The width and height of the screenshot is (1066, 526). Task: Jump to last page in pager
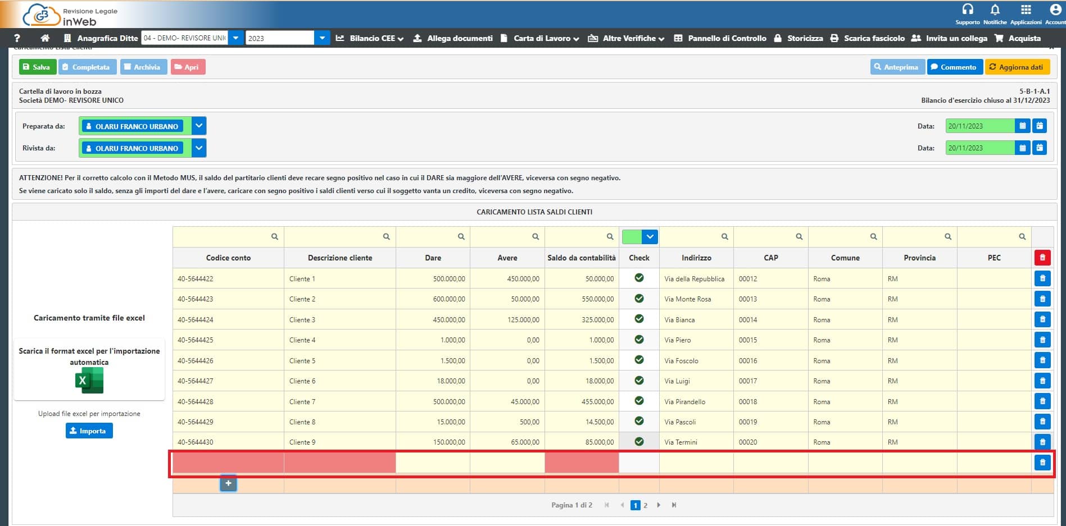pos(674,505)
